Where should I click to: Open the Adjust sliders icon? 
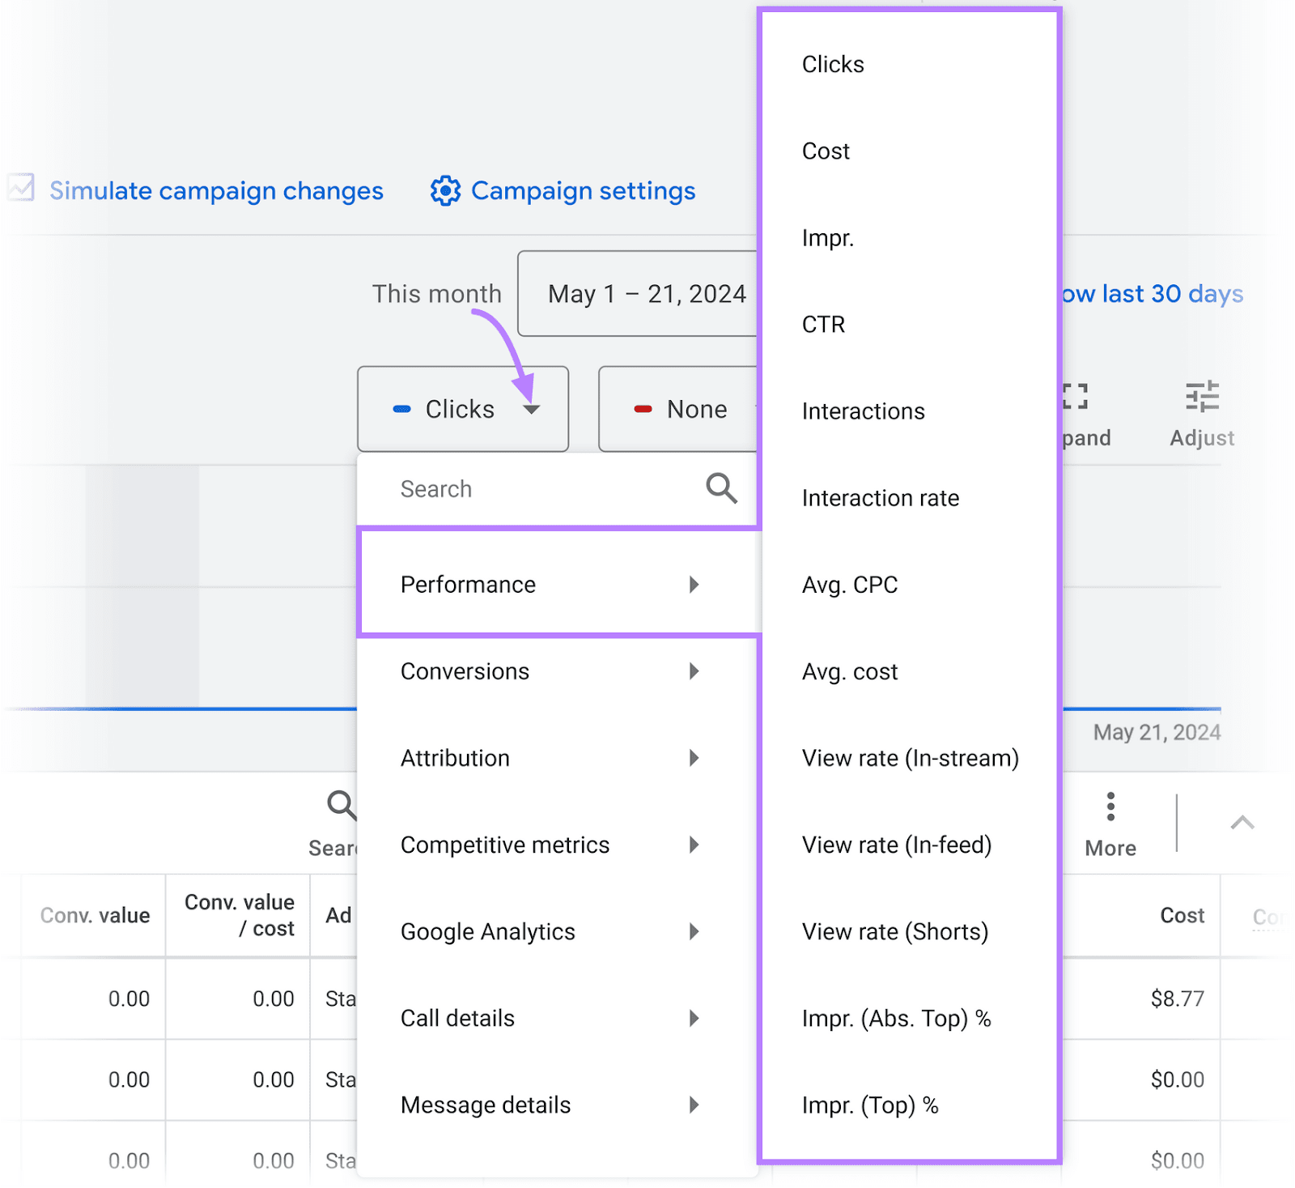tap(1202, 397)
